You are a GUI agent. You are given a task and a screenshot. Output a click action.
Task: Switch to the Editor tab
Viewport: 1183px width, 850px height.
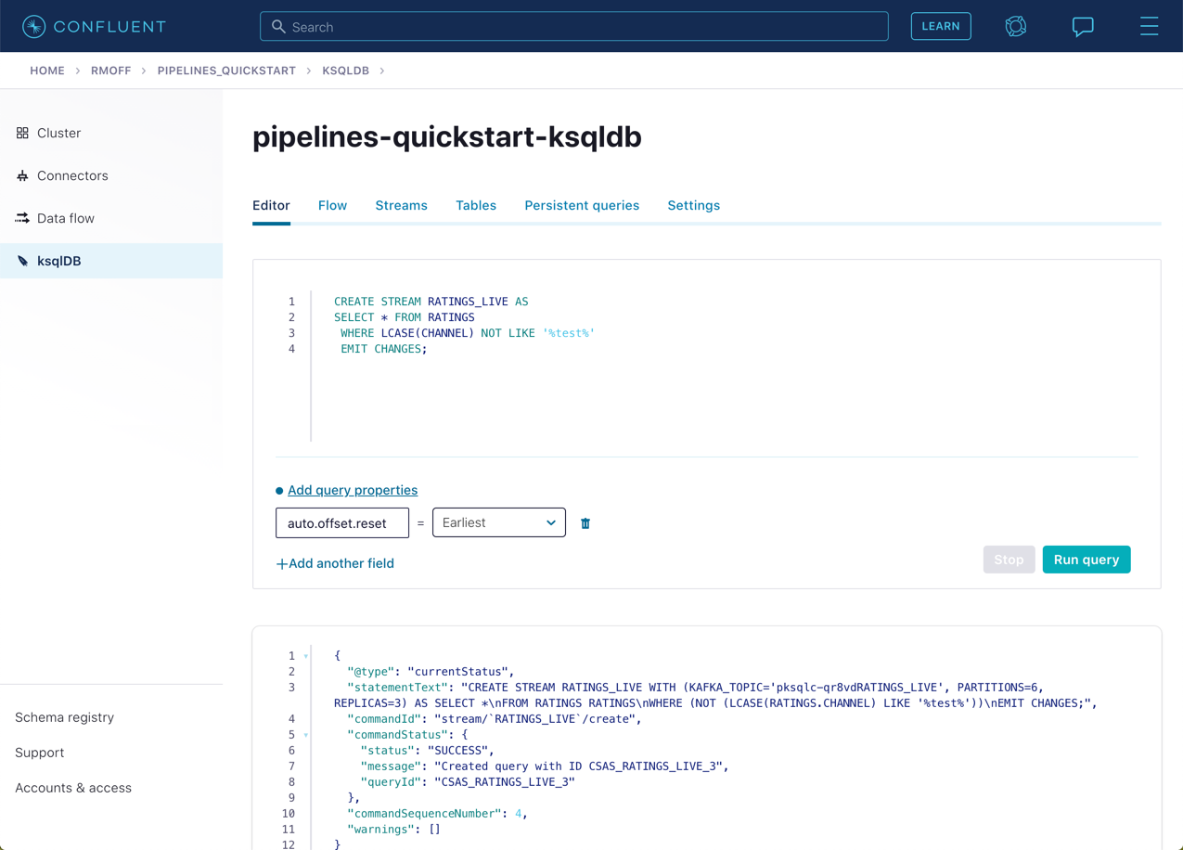271,205
